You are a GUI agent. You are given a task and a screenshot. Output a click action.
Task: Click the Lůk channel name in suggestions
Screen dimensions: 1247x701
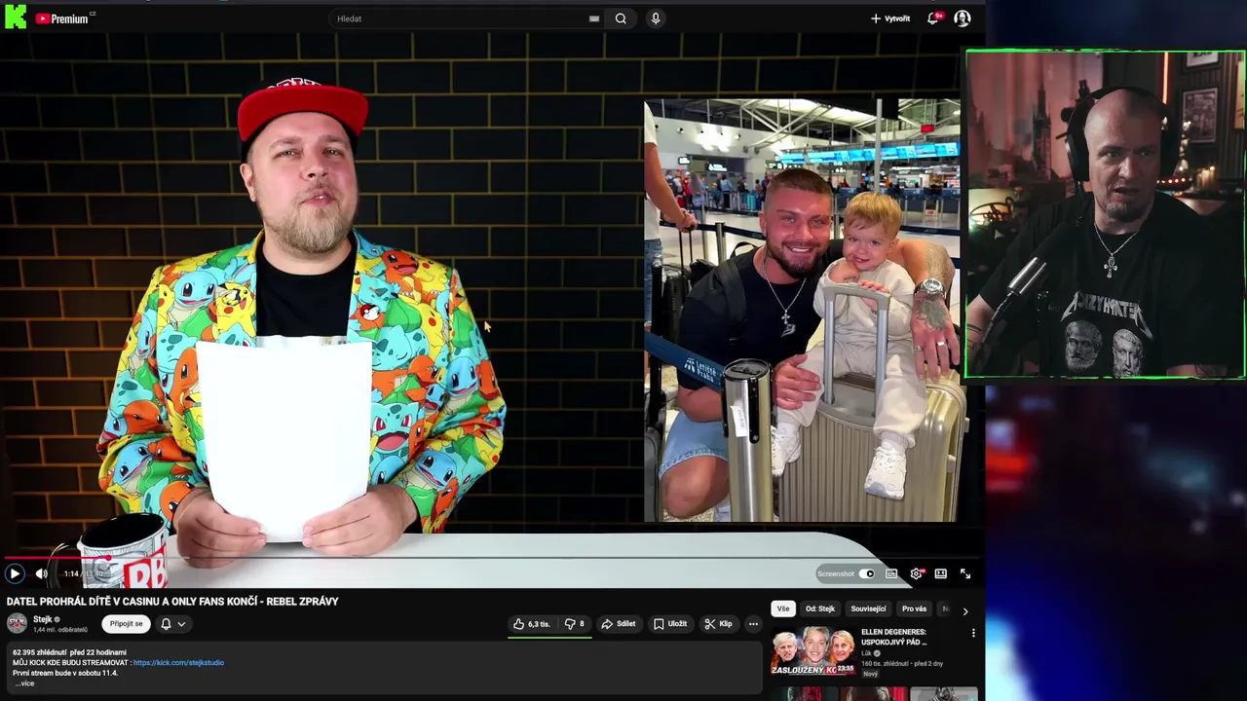(x=866, y=653)
